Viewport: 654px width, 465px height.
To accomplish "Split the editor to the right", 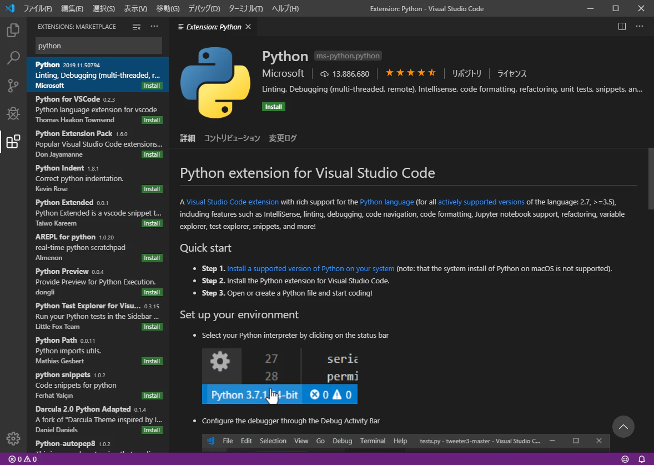I will coord(622,26).
